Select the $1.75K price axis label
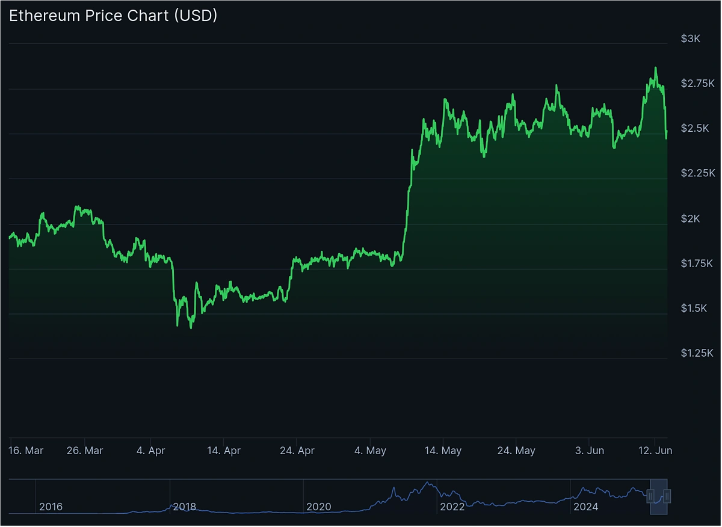The image size is (722, 527). [697, 263]
